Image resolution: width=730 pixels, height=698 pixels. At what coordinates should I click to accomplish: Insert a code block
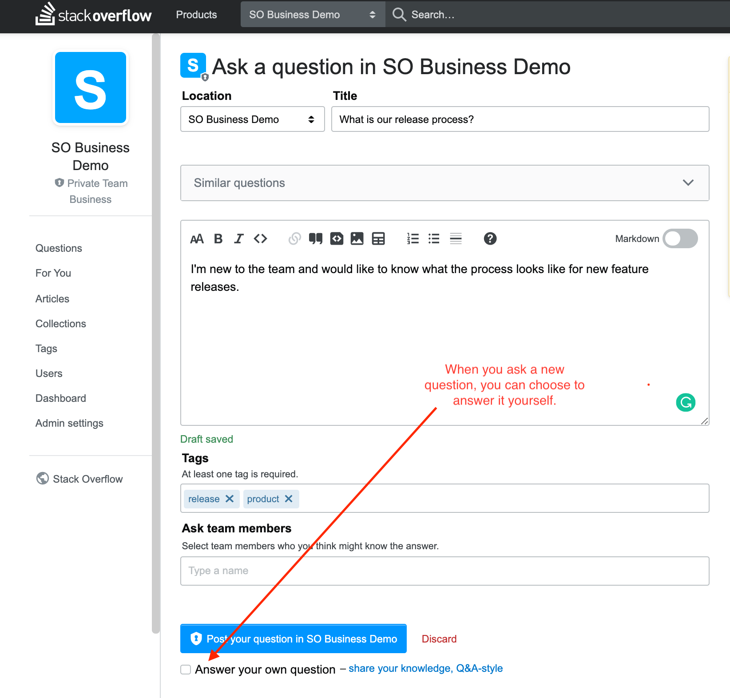(337, 239)
